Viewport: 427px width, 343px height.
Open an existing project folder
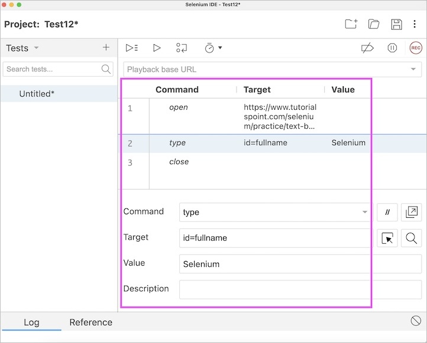coord(374,24)
